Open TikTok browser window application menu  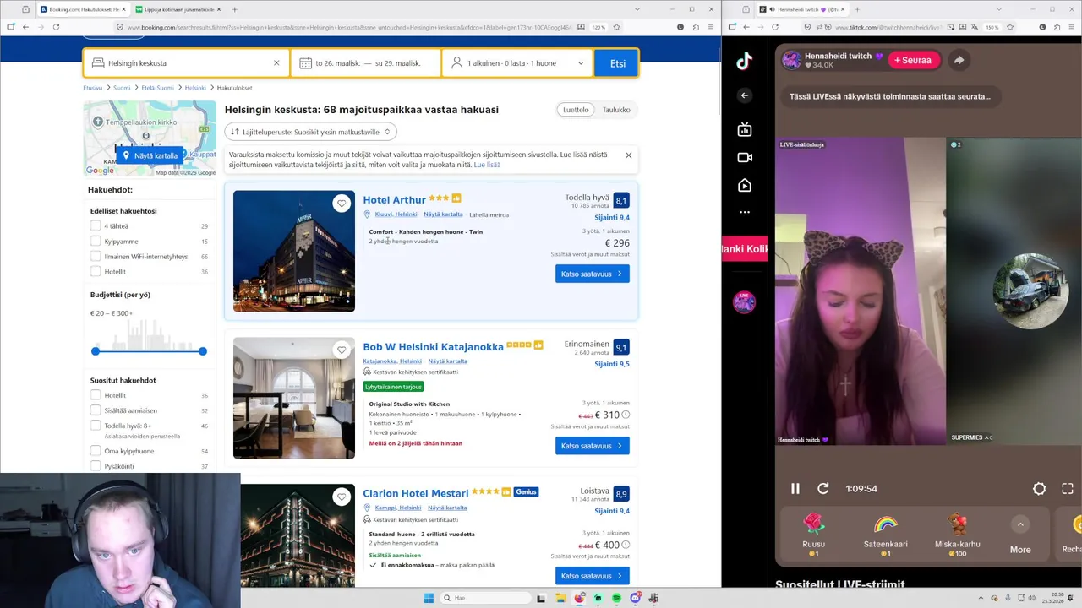click(1073, 27)
